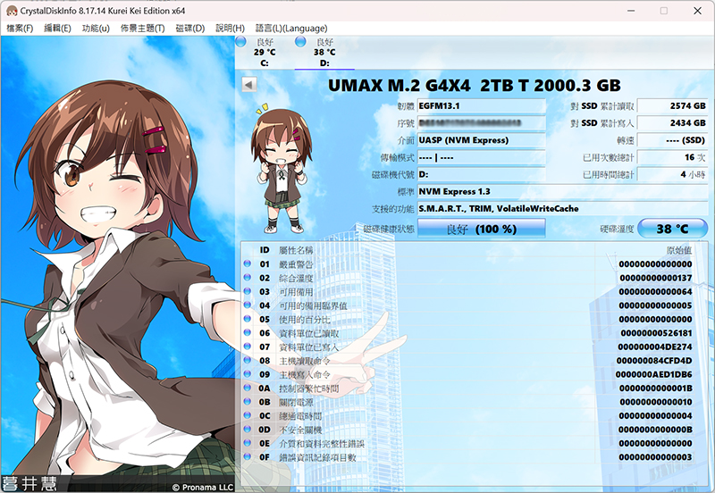Click the firmware field EGFM13.1
715x493 pixels.
click(x=482, y=105)
